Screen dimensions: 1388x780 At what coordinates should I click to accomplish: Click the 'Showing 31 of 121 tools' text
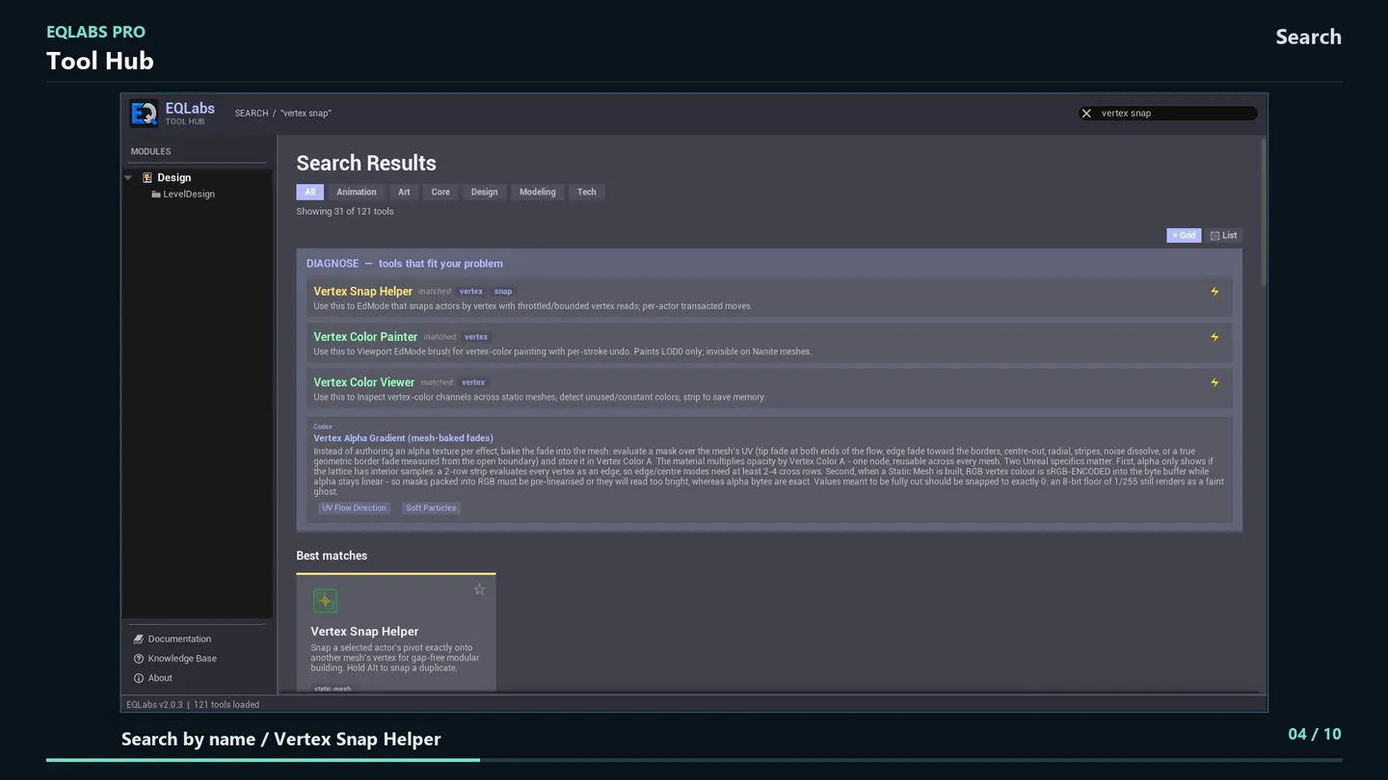coord(345,212)
